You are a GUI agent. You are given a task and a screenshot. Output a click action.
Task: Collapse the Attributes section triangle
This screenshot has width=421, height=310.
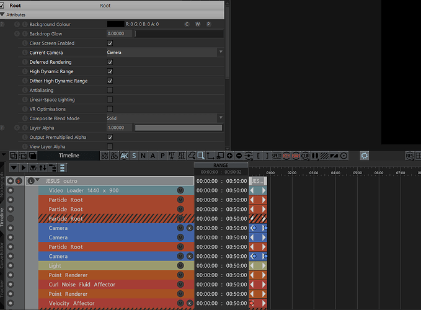2,14
